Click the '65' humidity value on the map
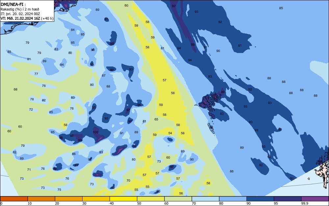 156,119
